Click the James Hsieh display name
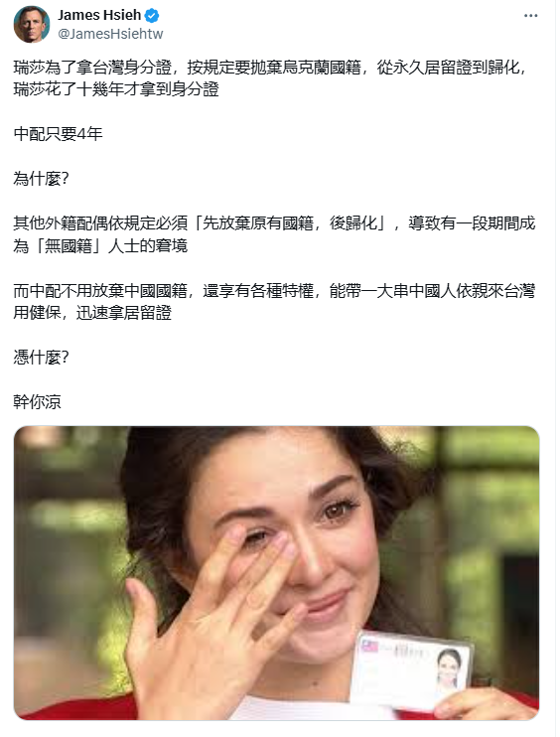The image size is (560, 737). (x=99, y=15)
